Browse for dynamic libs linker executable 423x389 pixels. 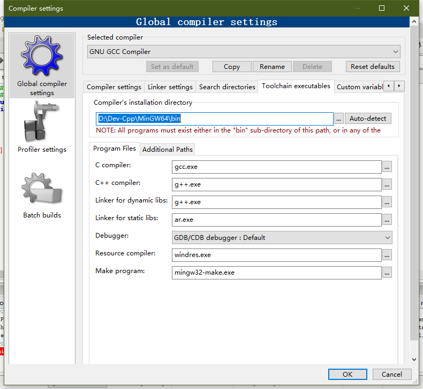tap(387, 202)
